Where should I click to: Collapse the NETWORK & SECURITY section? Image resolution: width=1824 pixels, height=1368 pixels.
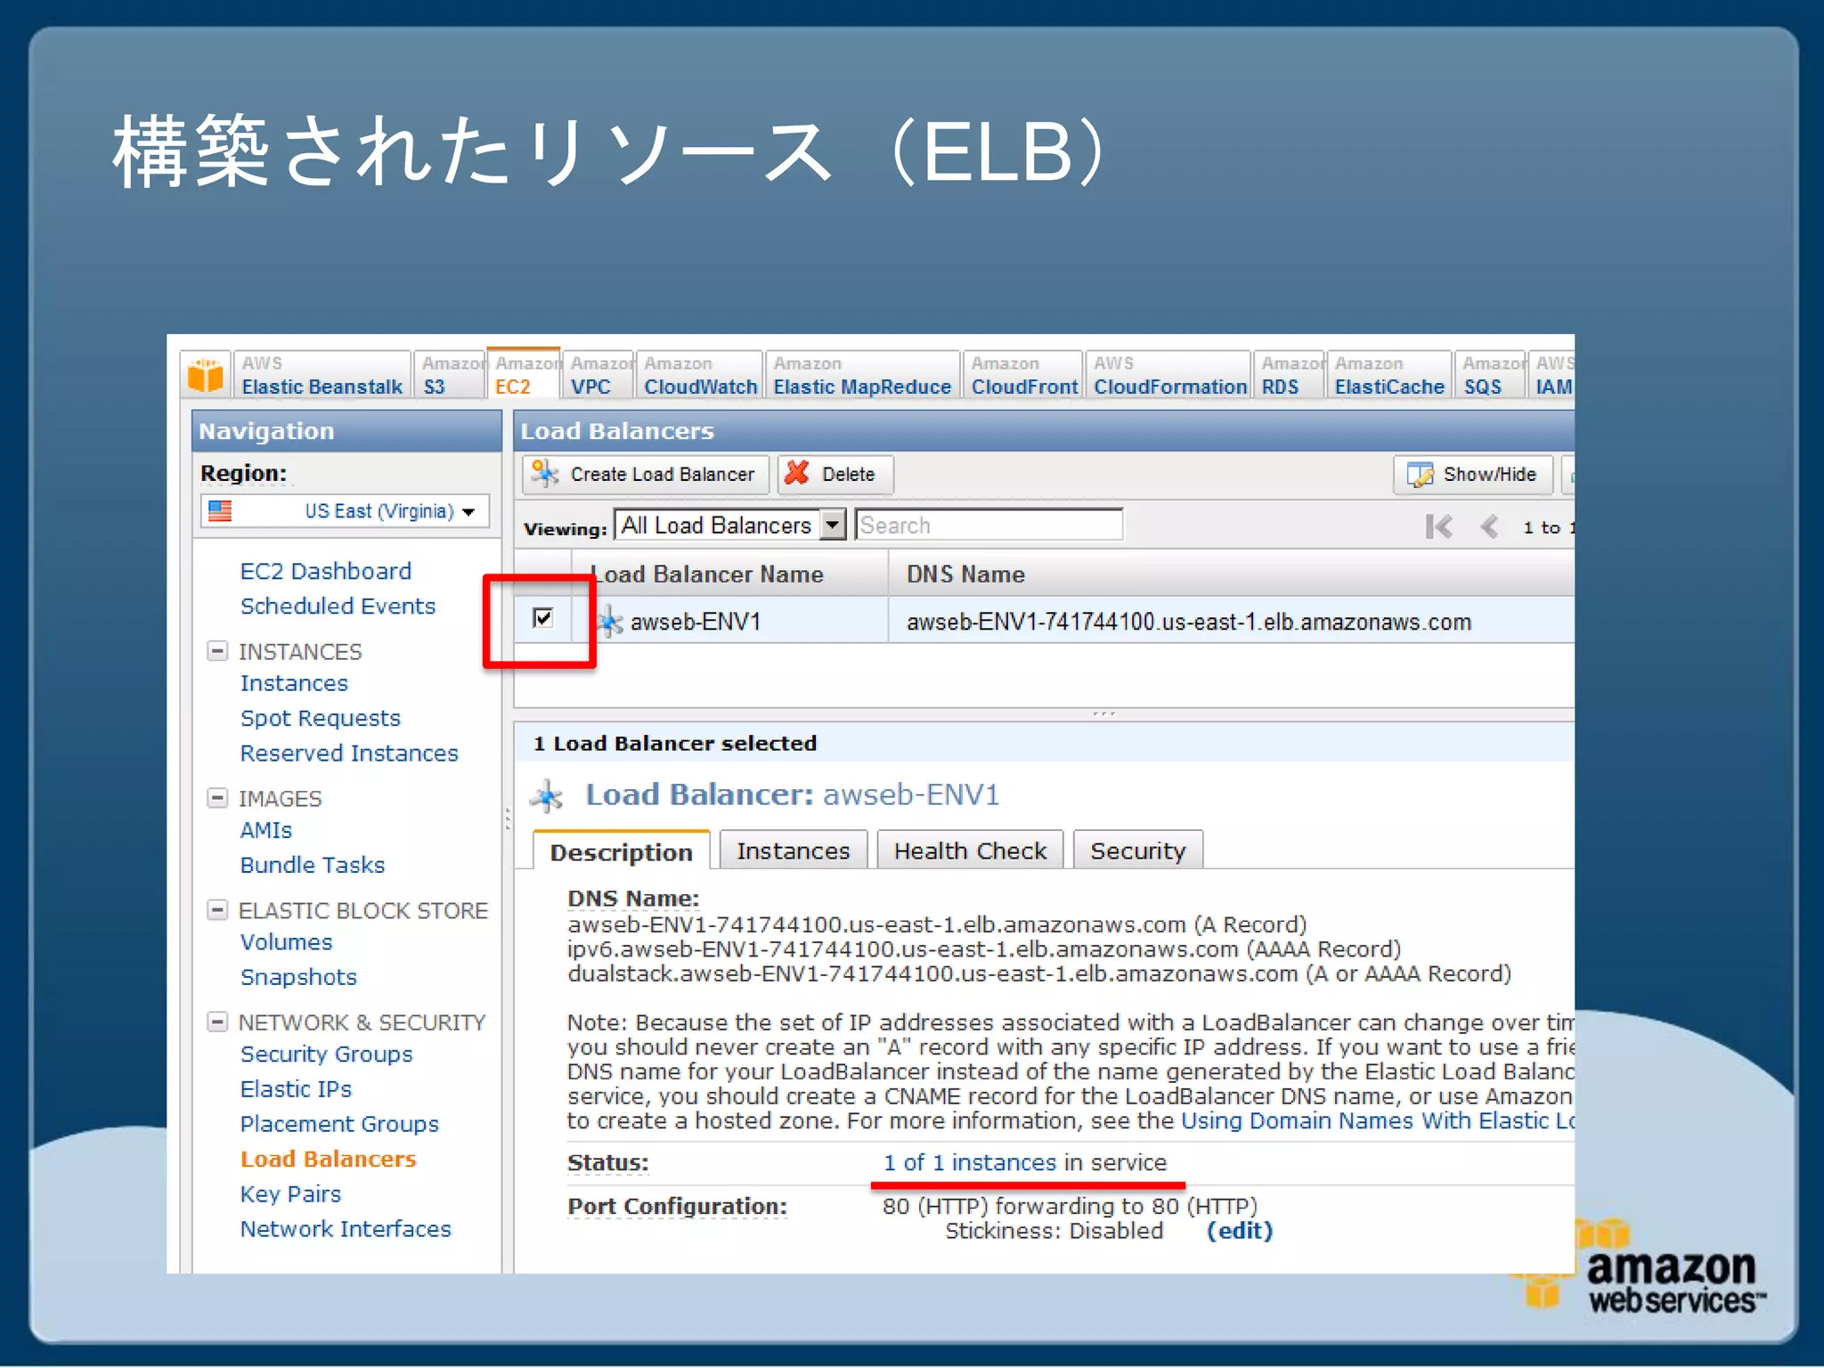coord(217,1022)
